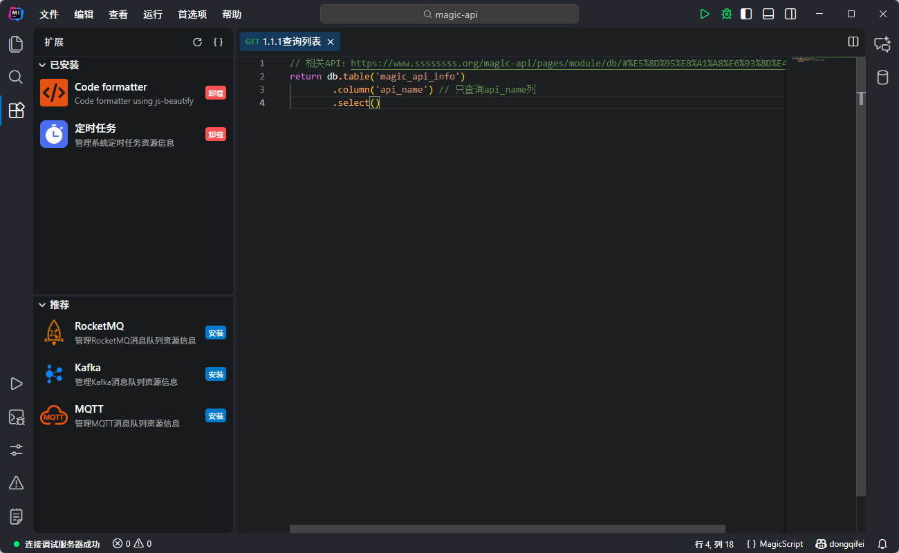The height and width of the screenshot is (553, 899).
Task: Click the 行 4, 列 18 cursor position
Action: coord(714,544)
